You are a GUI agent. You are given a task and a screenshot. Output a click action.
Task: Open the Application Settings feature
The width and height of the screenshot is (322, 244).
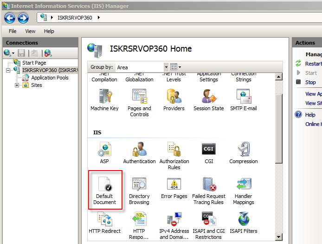click(209, 78)
